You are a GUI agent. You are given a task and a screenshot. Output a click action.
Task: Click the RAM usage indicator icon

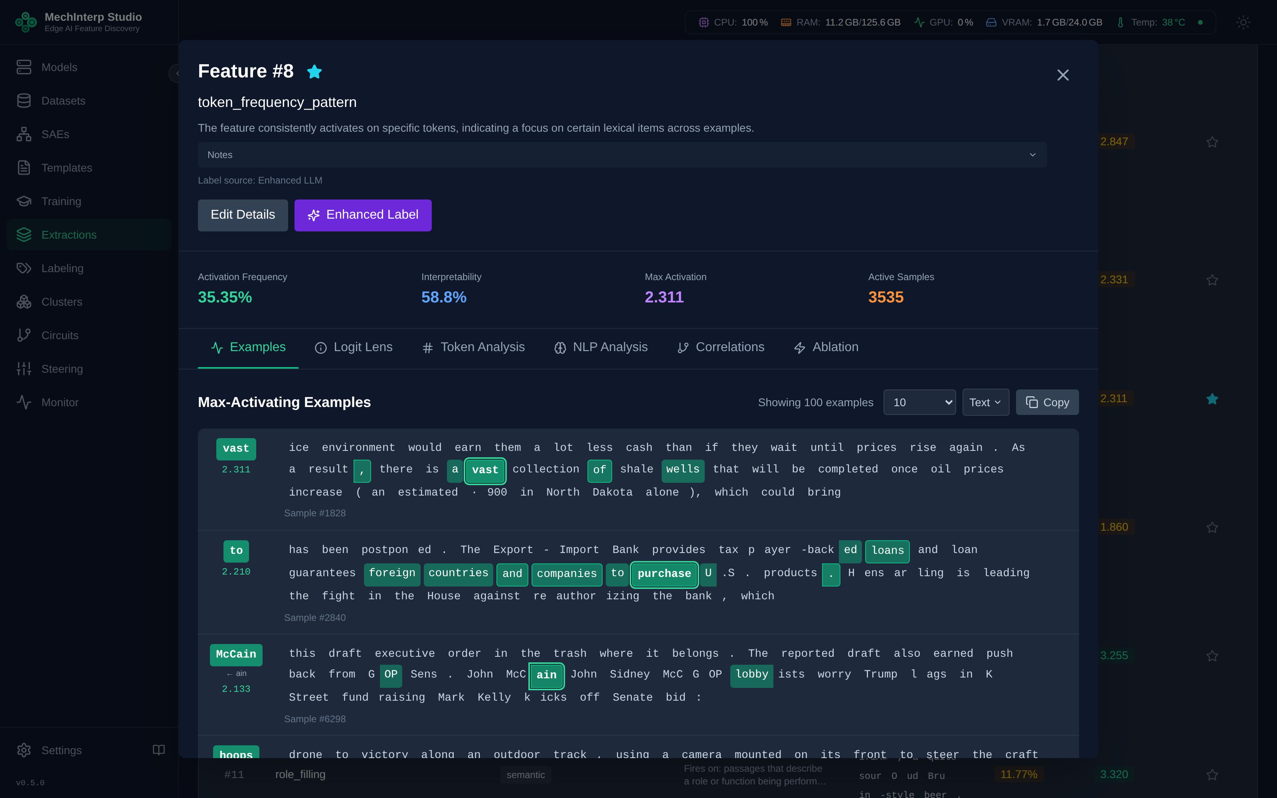(786, 22)
